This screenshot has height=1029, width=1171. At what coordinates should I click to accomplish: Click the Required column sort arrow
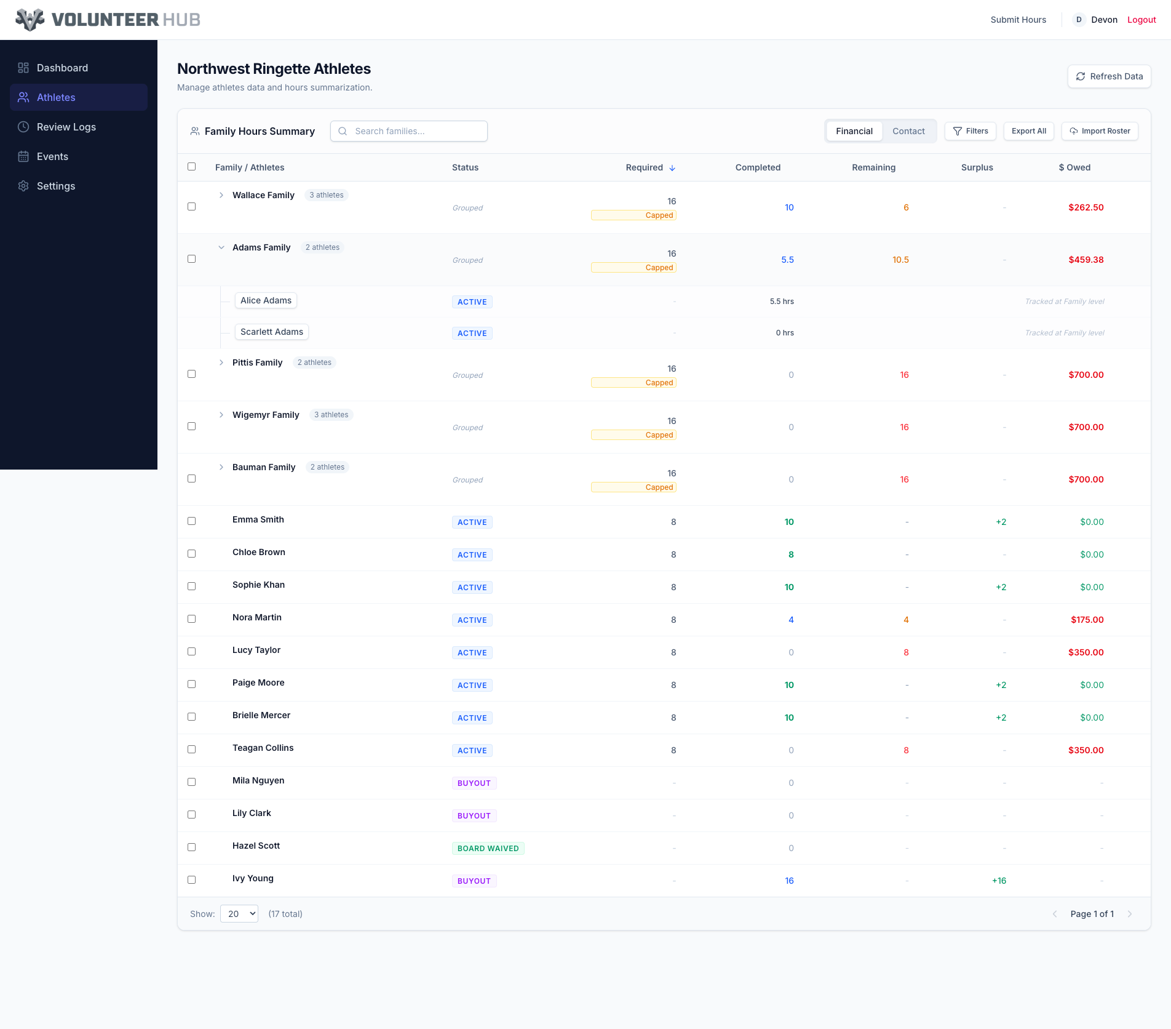[672, 168]
